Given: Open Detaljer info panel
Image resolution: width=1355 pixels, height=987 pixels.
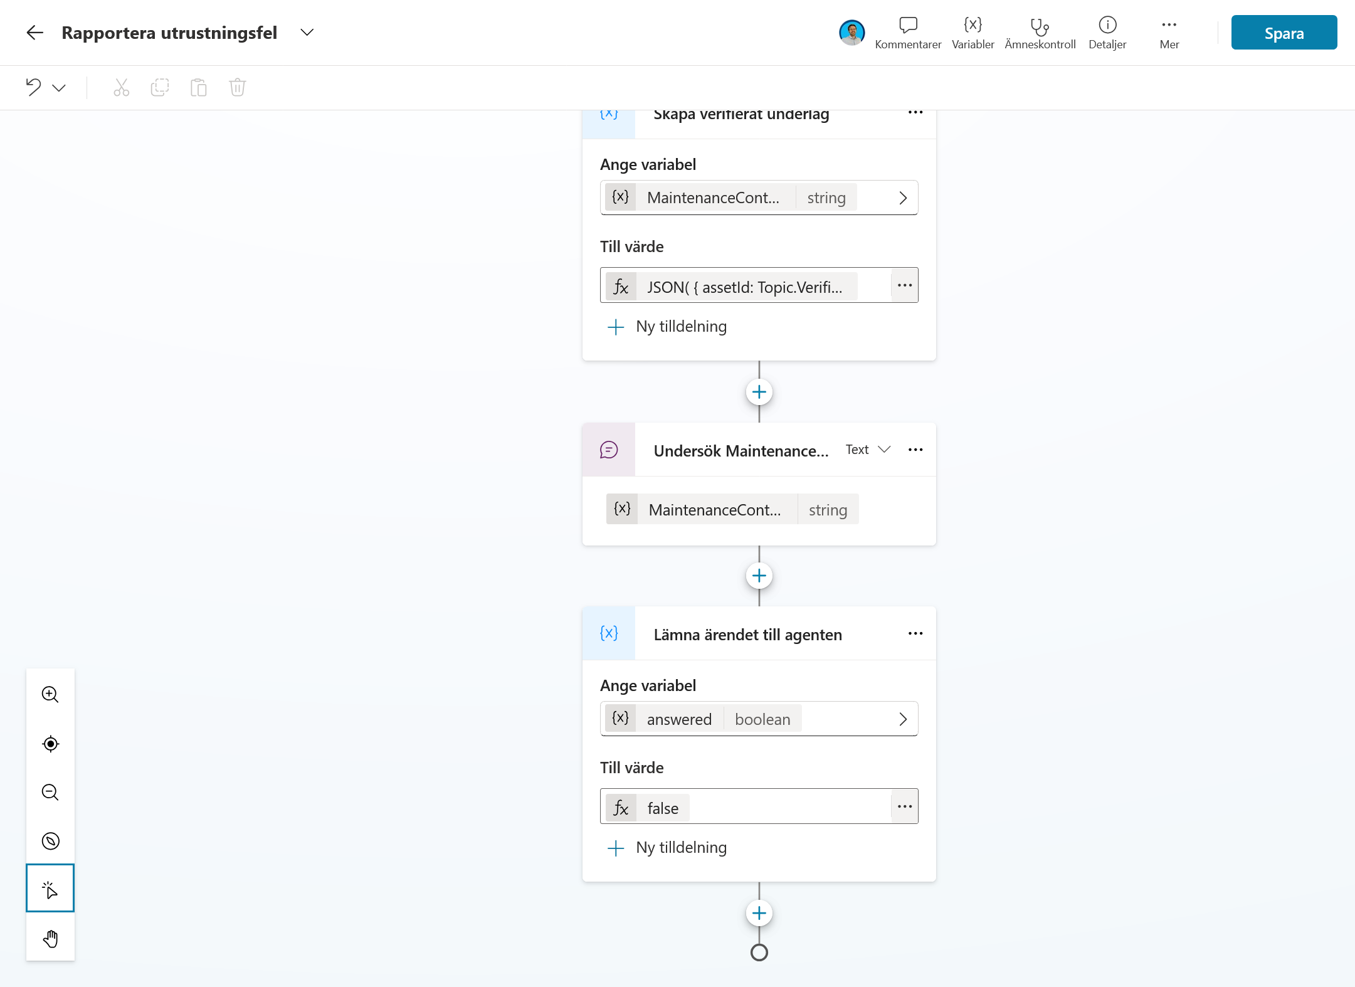Looking at the screenshot, I should coord(1107,33).
